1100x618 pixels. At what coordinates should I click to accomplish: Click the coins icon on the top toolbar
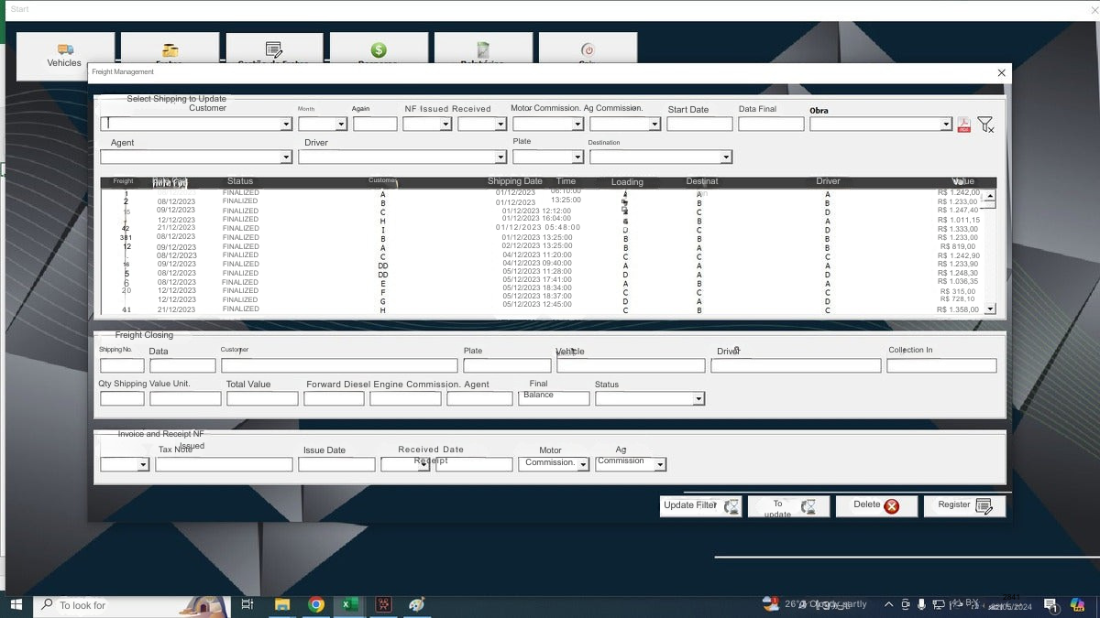170,50
